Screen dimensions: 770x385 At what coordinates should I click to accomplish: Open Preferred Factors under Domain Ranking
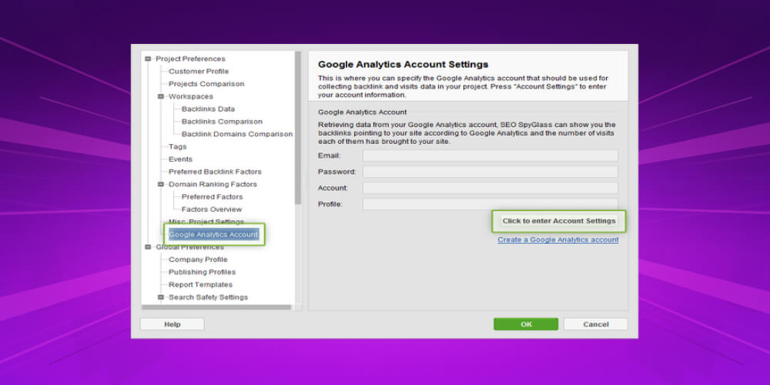click(212, 197)
